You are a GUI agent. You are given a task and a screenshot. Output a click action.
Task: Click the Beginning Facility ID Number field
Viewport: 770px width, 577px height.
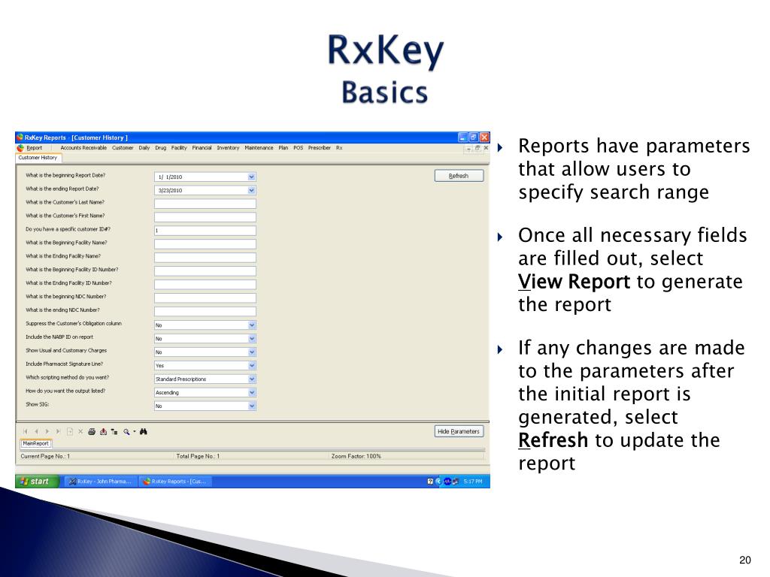(x=205, y=270)
